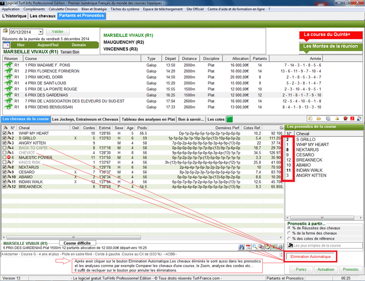365x281 pixels.
Task: Open the Application menu
Action: click(x=10, y=9)
